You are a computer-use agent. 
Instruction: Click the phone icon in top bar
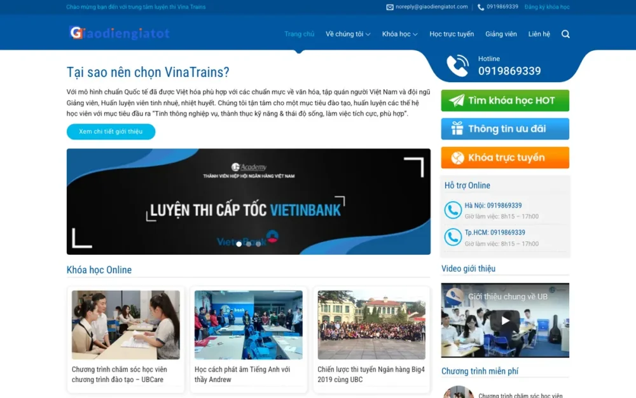pyautogui.click(x=481, y=7)
